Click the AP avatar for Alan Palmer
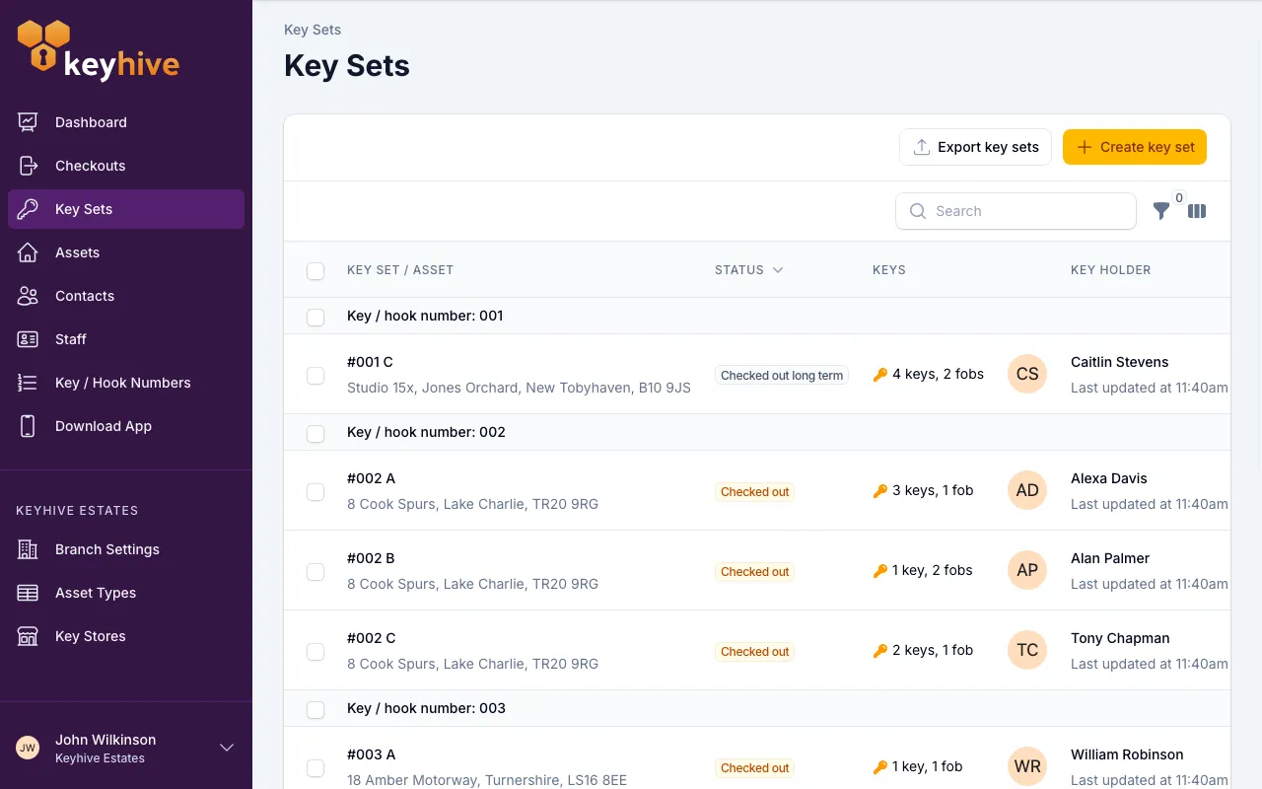 [x=1027, y=570]
